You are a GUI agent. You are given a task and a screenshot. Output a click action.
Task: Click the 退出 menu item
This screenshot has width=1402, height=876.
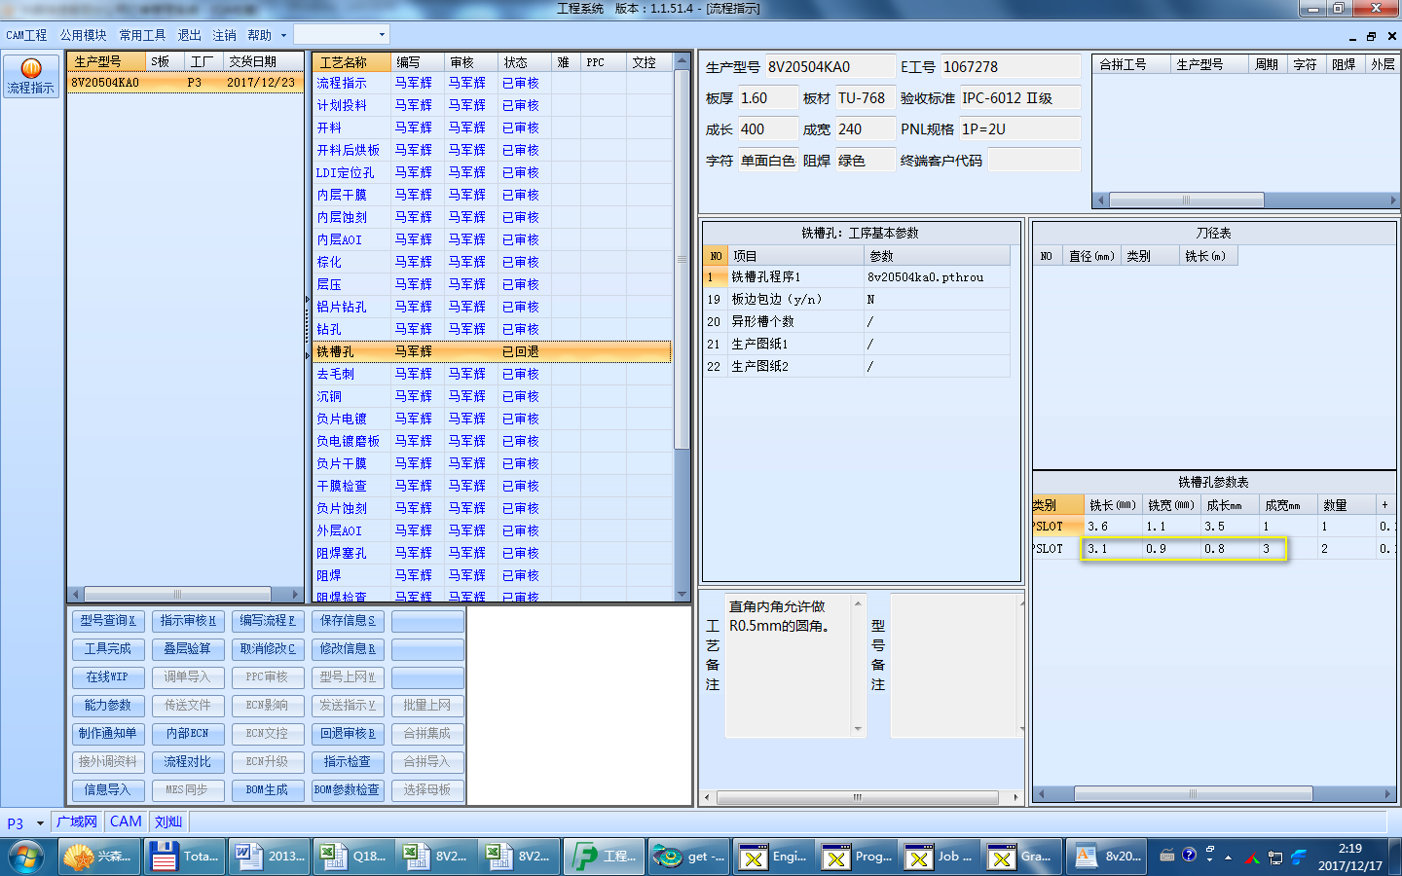point(189,35)
